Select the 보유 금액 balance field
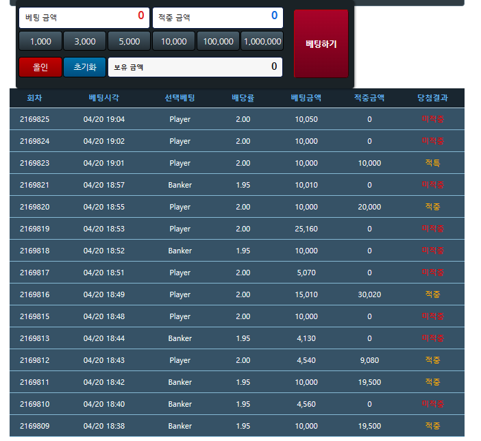 click(195, 67)
